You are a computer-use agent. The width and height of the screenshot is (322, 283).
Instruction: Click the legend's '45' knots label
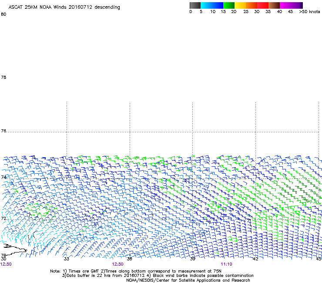click(290, 12)
